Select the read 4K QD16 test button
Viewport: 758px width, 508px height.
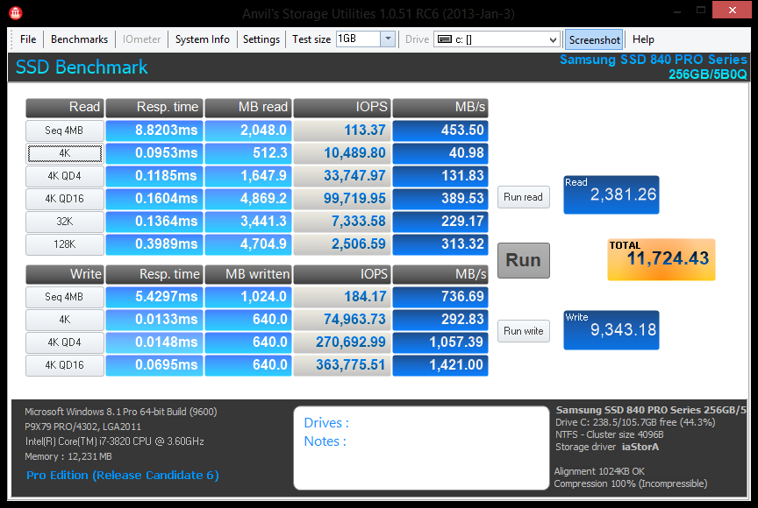pyautogui.click(x=65, y=199)
